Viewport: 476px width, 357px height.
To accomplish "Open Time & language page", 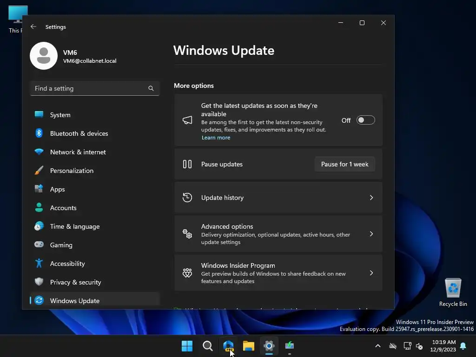I will [x=95, y=226].
